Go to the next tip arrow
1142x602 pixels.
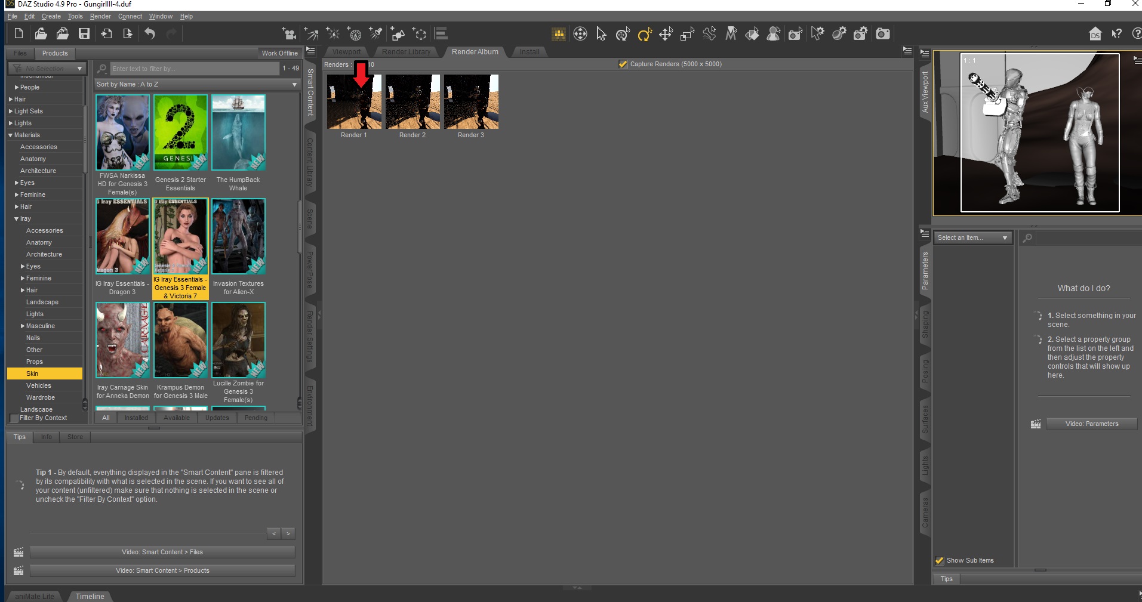[x=288, y=533]
